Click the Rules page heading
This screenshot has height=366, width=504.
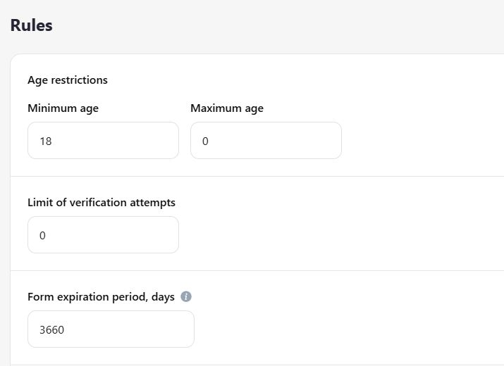pyautogui.click(x=31, y=25)
